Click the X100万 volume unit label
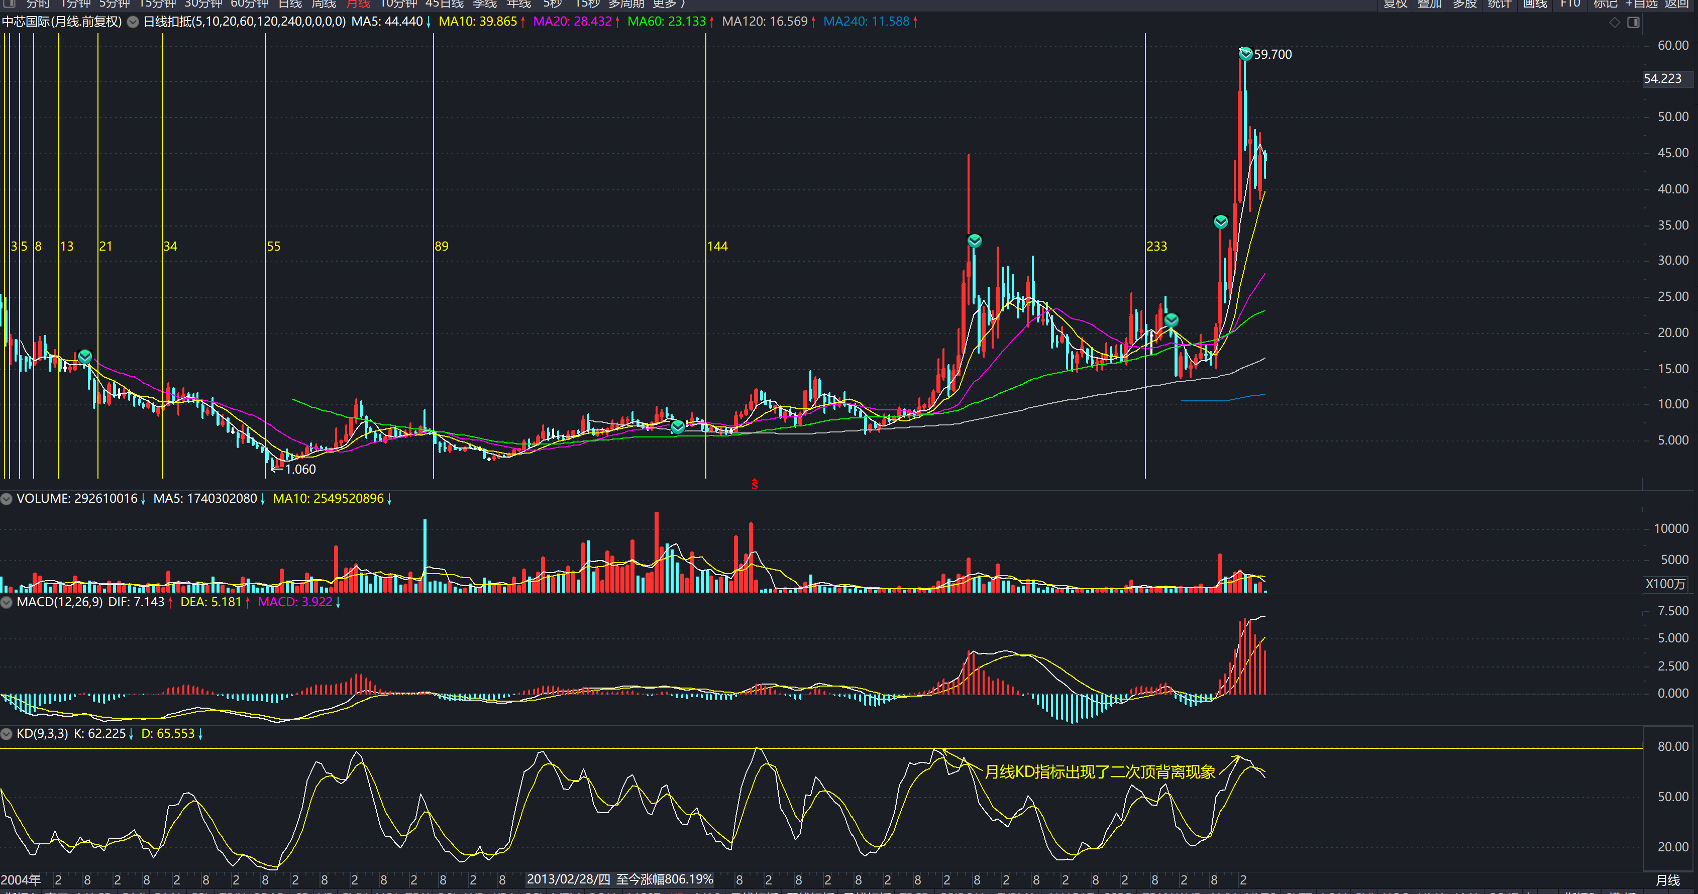 (1665, 584)
